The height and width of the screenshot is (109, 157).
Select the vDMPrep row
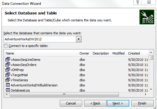point(76,70)
